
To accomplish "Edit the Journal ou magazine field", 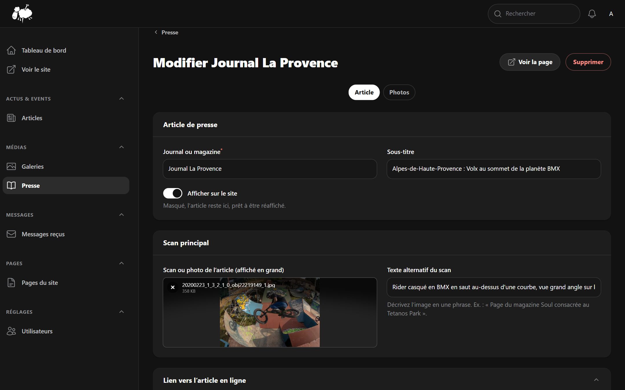I will pos(270,169).
